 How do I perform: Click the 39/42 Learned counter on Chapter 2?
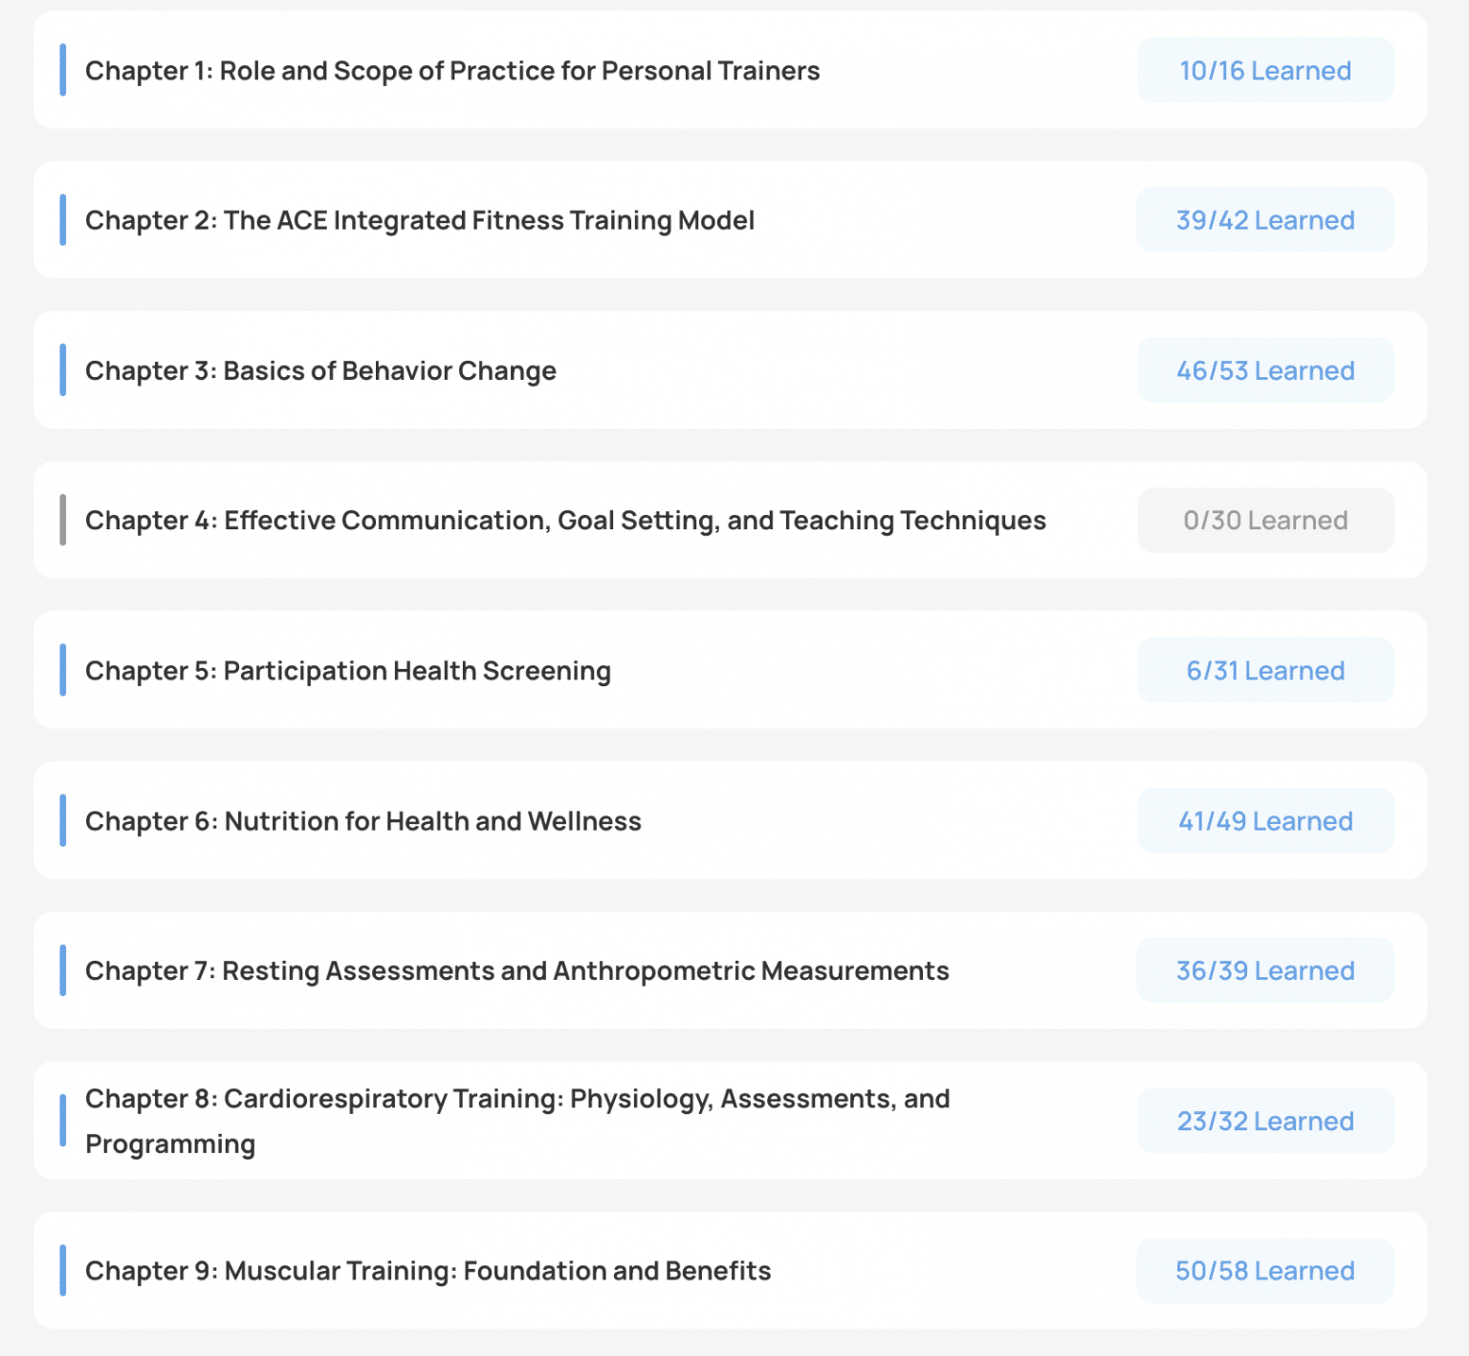[x=1264, y=220]
